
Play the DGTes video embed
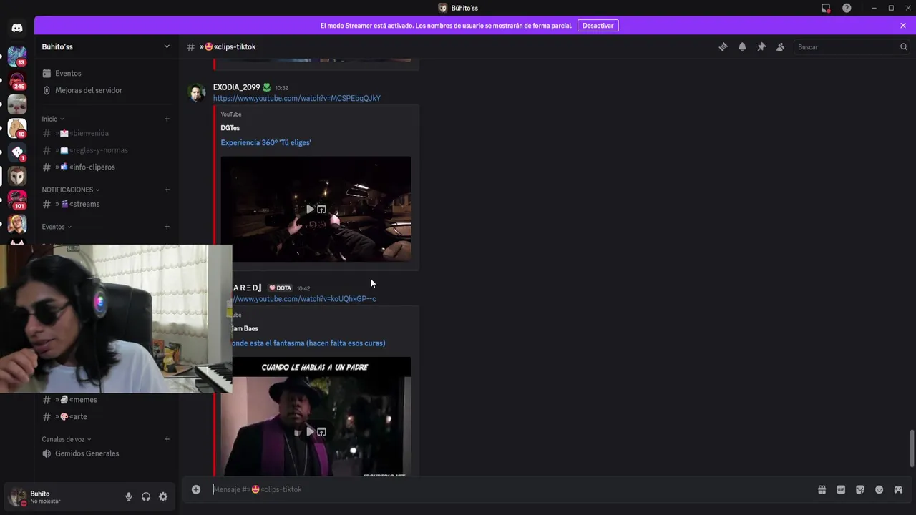310,210
